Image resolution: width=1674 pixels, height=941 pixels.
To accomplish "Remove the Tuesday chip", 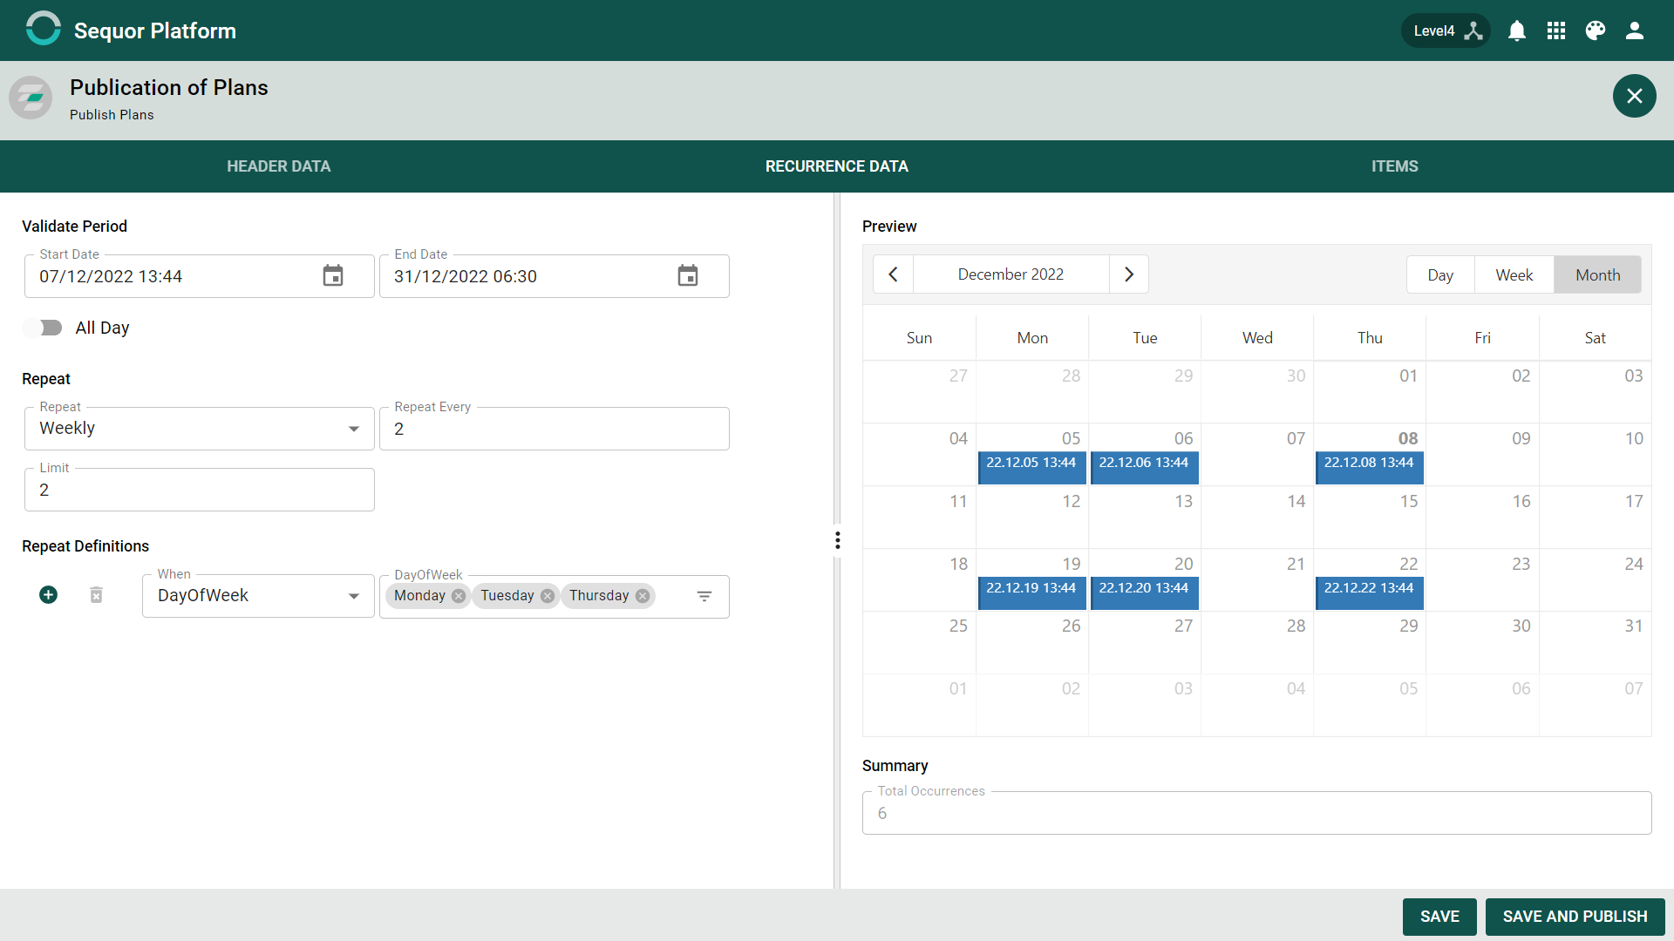I will pyautogui.click(x=548, y=596).
